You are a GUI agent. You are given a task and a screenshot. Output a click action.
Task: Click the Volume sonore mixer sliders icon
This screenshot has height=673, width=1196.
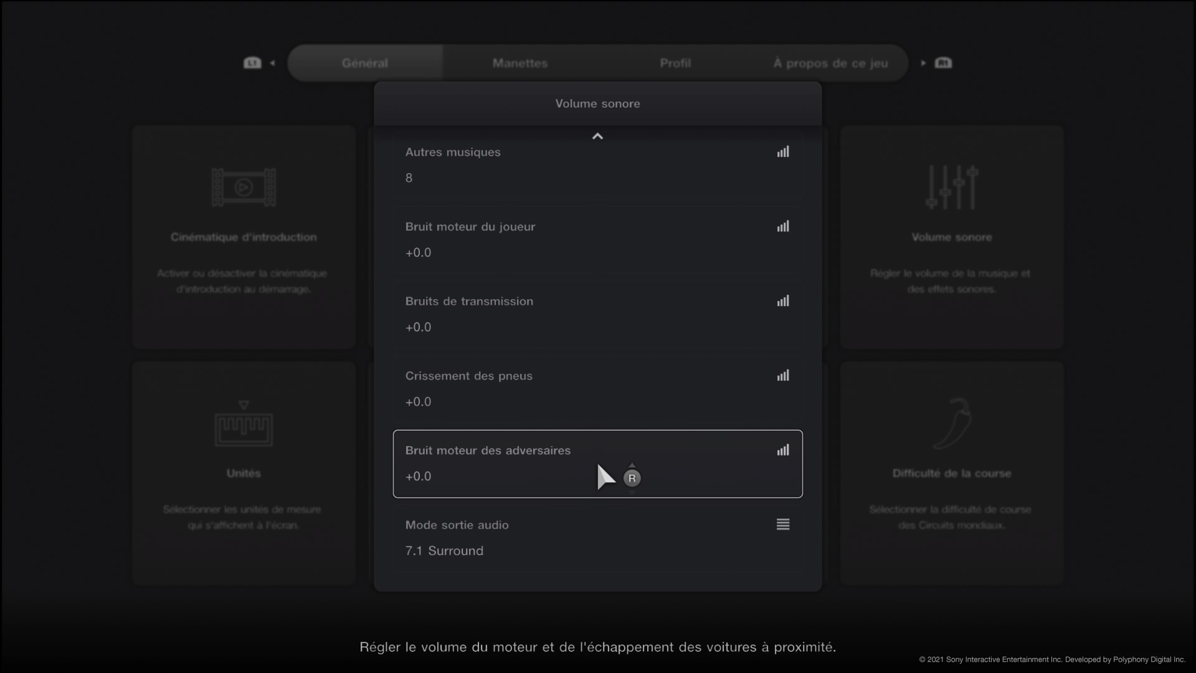951,187
